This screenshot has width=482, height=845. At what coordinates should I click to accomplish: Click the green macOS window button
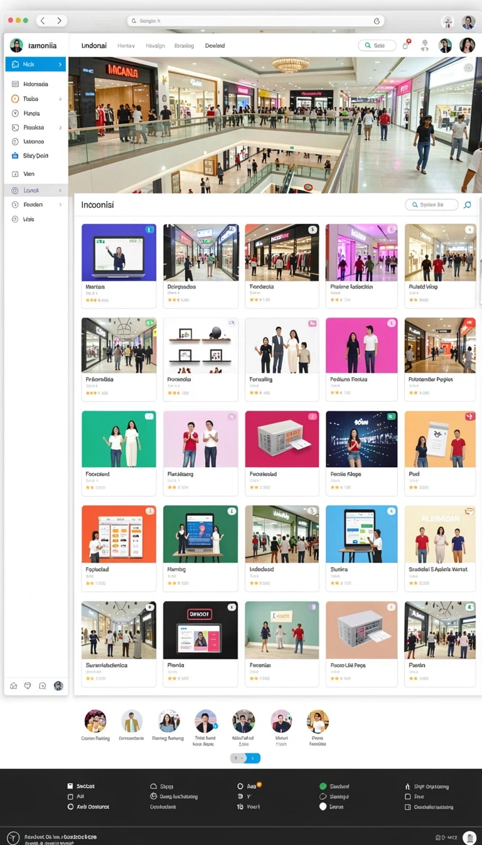pos(26,21)
